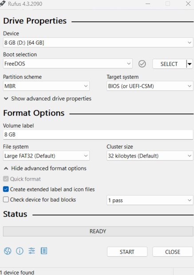Open the Device dropdown
The width and height of the screenshot is (194, 275).
[x=98, y=43]
